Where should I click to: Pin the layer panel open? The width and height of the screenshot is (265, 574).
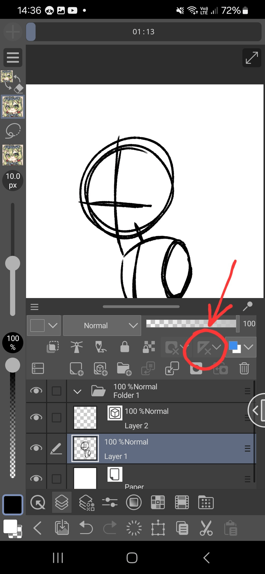(x=248, y=306)
